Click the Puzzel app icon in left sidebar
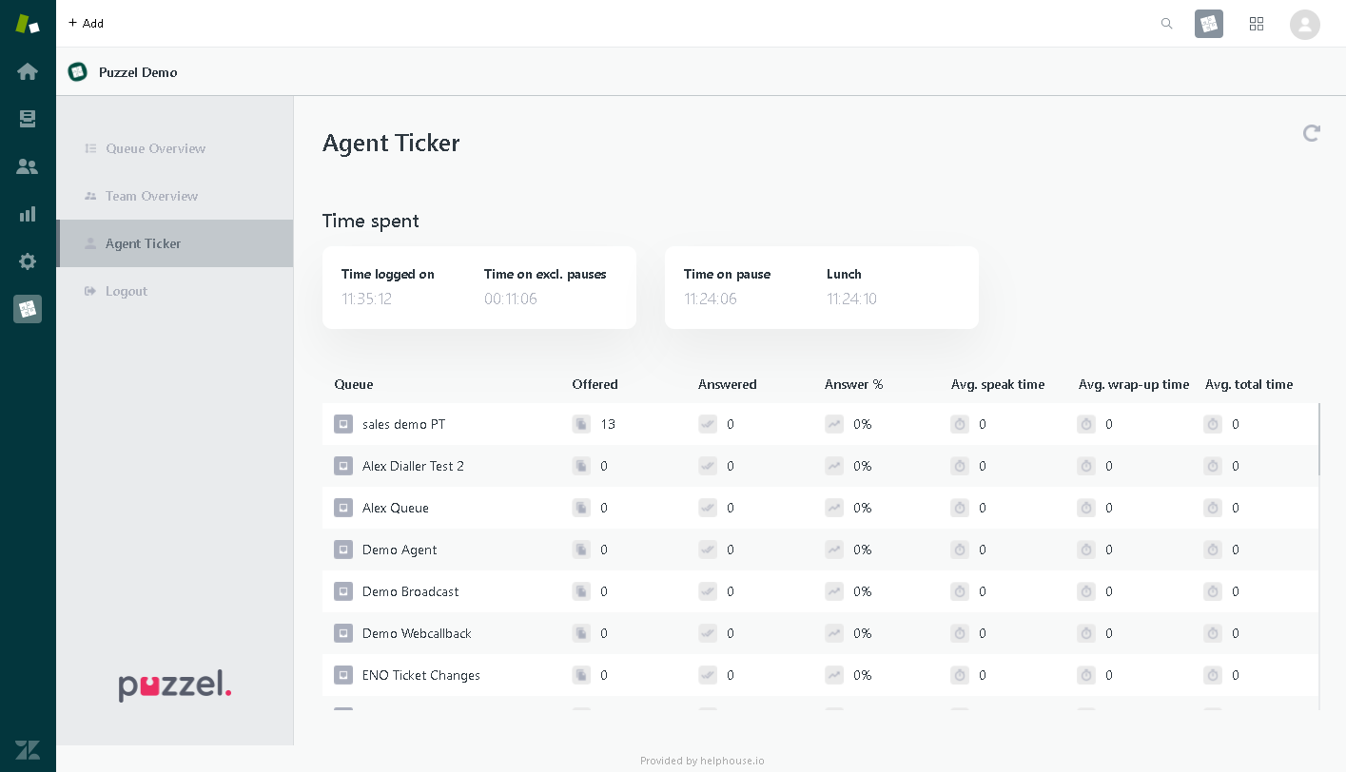Image resolution: width=1346 pixels, height=772 pixels. pos(28,309)
